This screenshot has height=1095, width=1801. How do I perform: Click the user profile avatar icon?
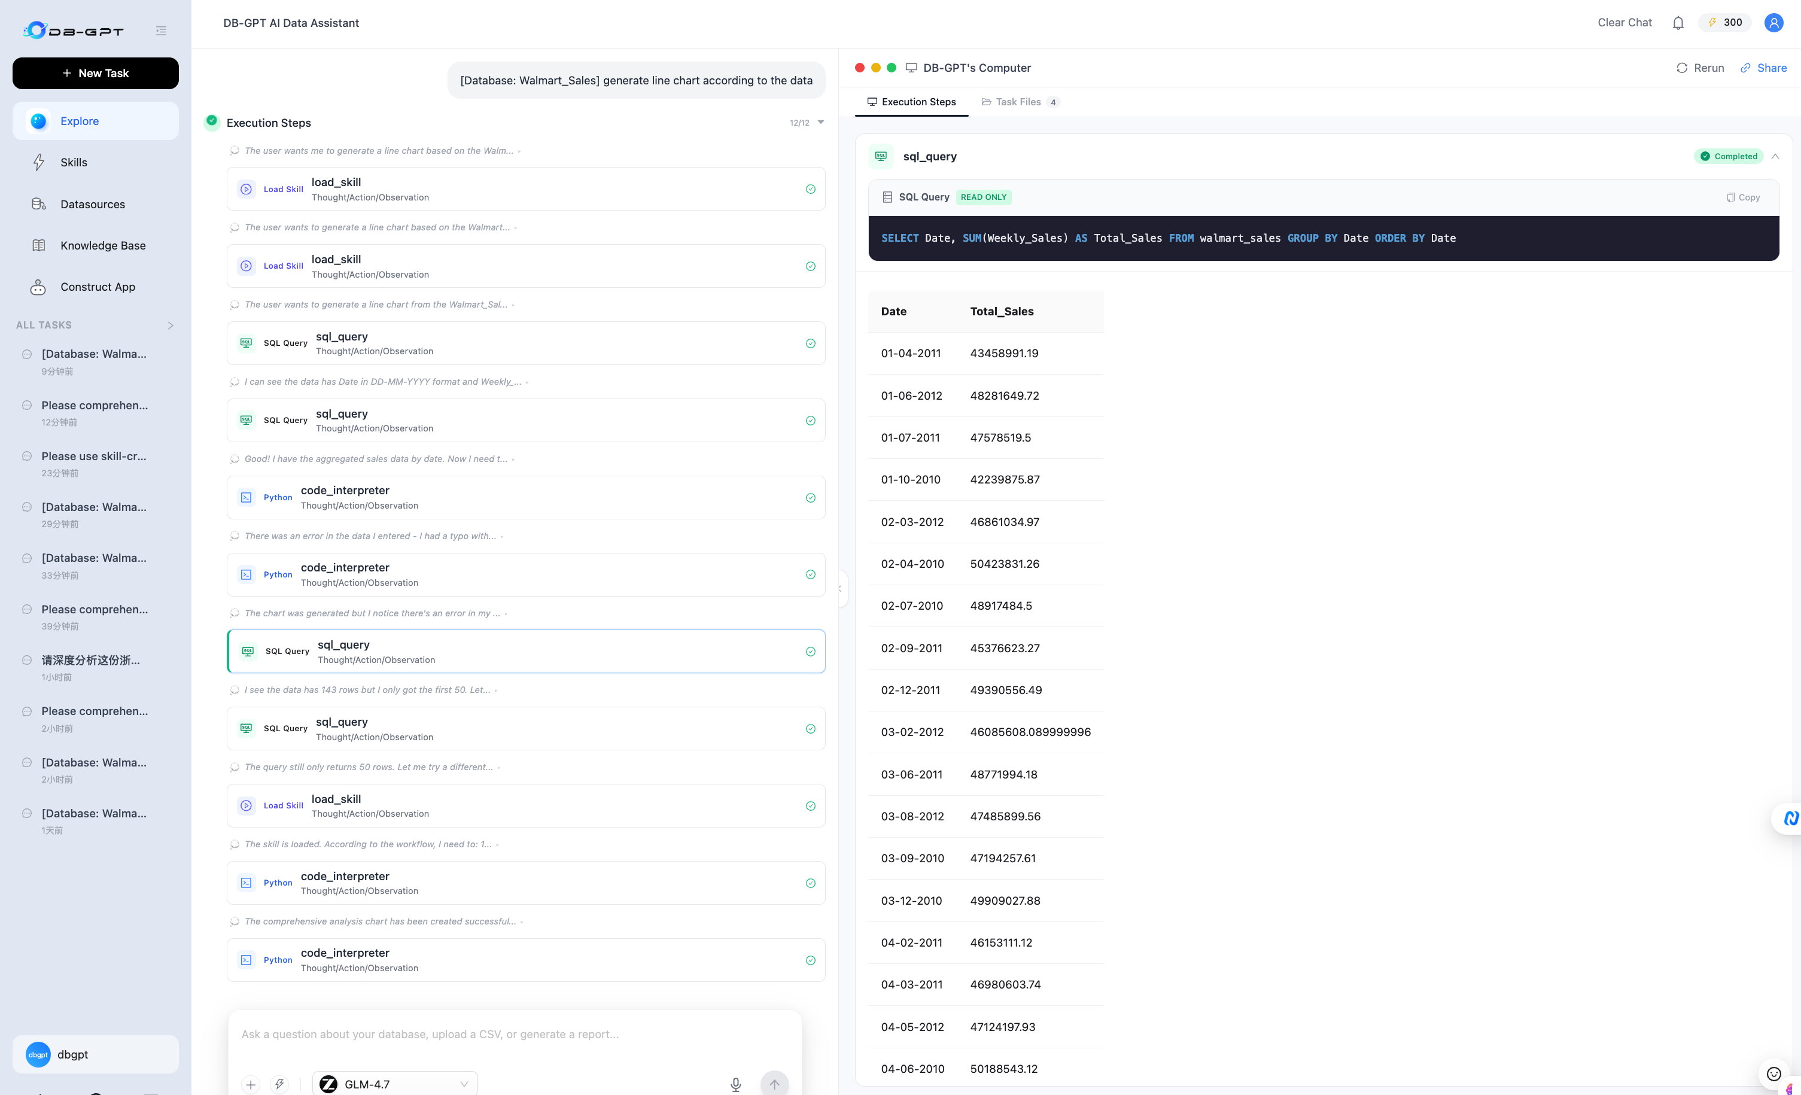1773,23
